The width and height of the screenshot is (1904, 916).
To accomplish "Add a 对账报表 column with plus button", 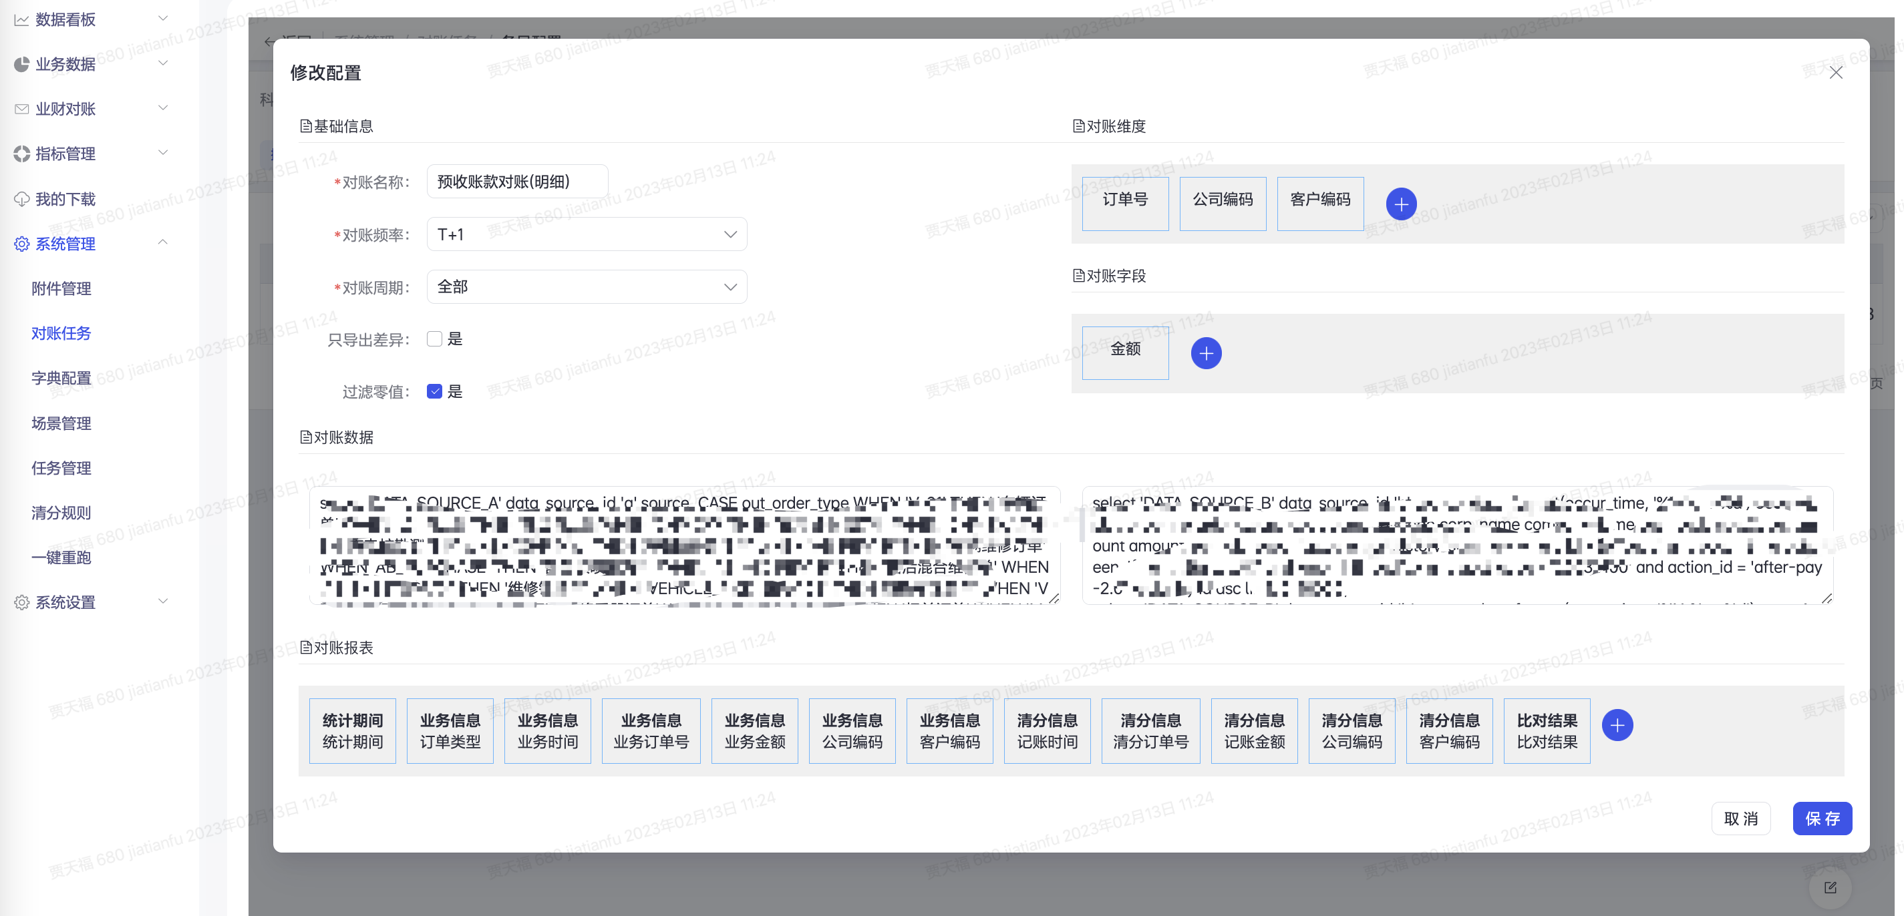I will 1617,726.
